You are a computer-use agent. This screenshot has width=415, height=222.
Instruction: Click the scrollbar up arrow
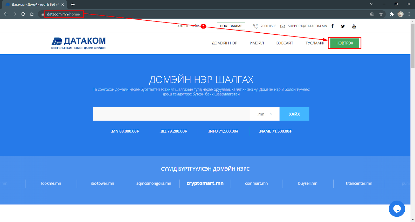(413, 21)
